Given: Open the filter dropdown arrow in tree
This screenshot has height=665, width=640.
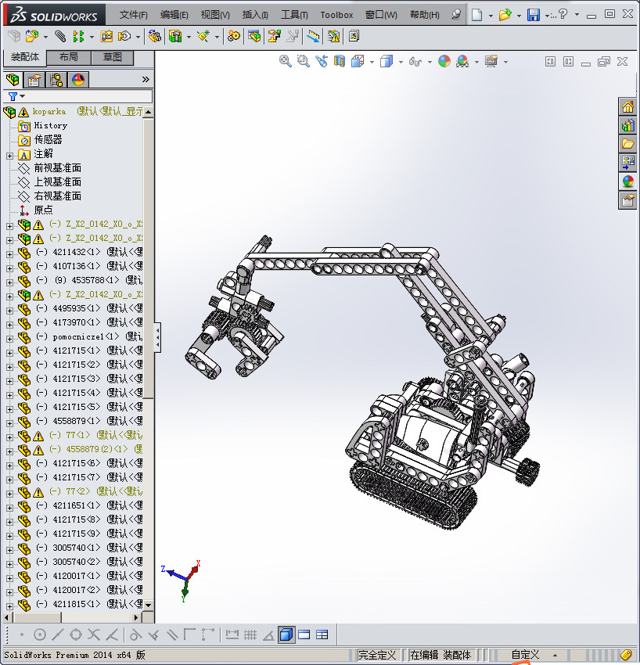Looking at the screenshot, I should pyautogui.click(x=23, y=96).
